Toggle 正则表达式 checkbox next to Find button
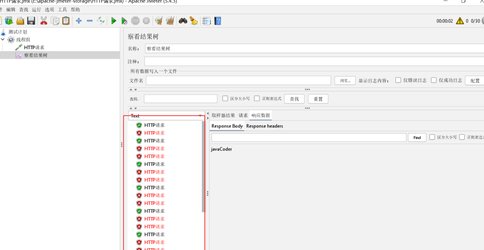This screenshot has height=250, width=484. pos(462,137)
